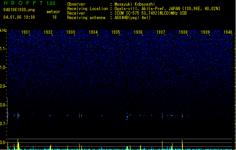The width and height of the screenshot is (236, 150).
Task: Click the 1938 time axis marker
Action: pos(183,32)
